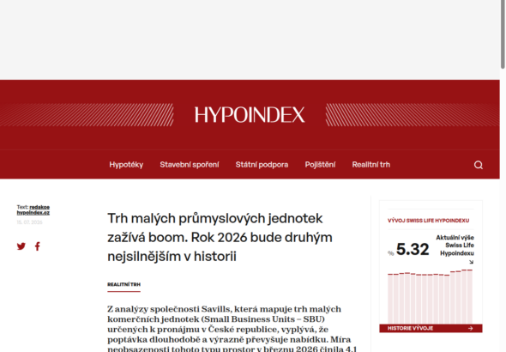
Task: Share article via Twitter bird icon
Action: [21, 246]
